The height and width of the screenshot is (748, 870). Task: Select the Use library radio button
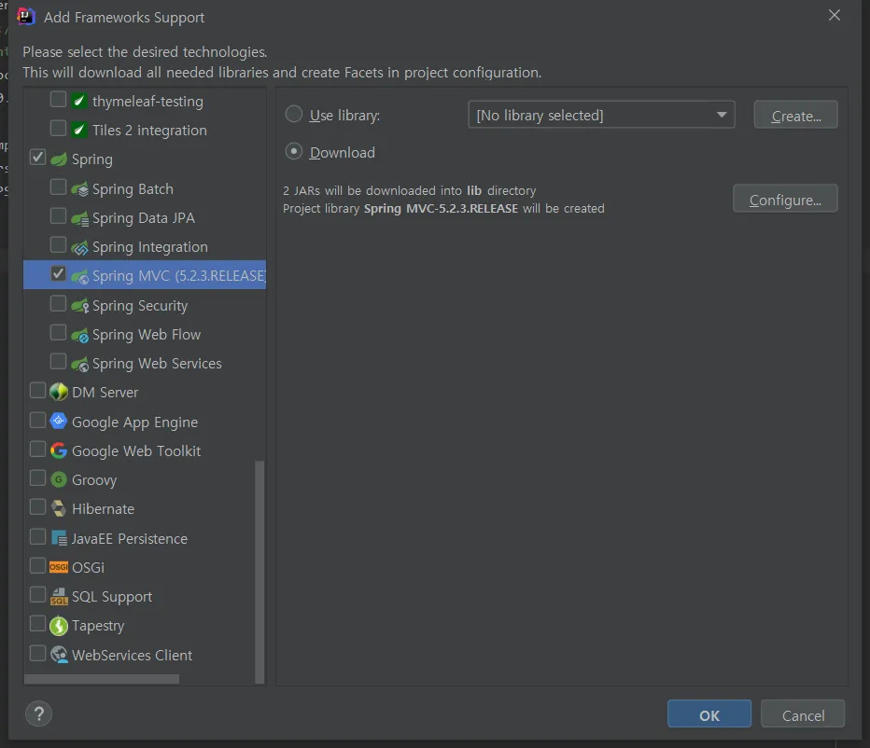click(x=294, y=115)
